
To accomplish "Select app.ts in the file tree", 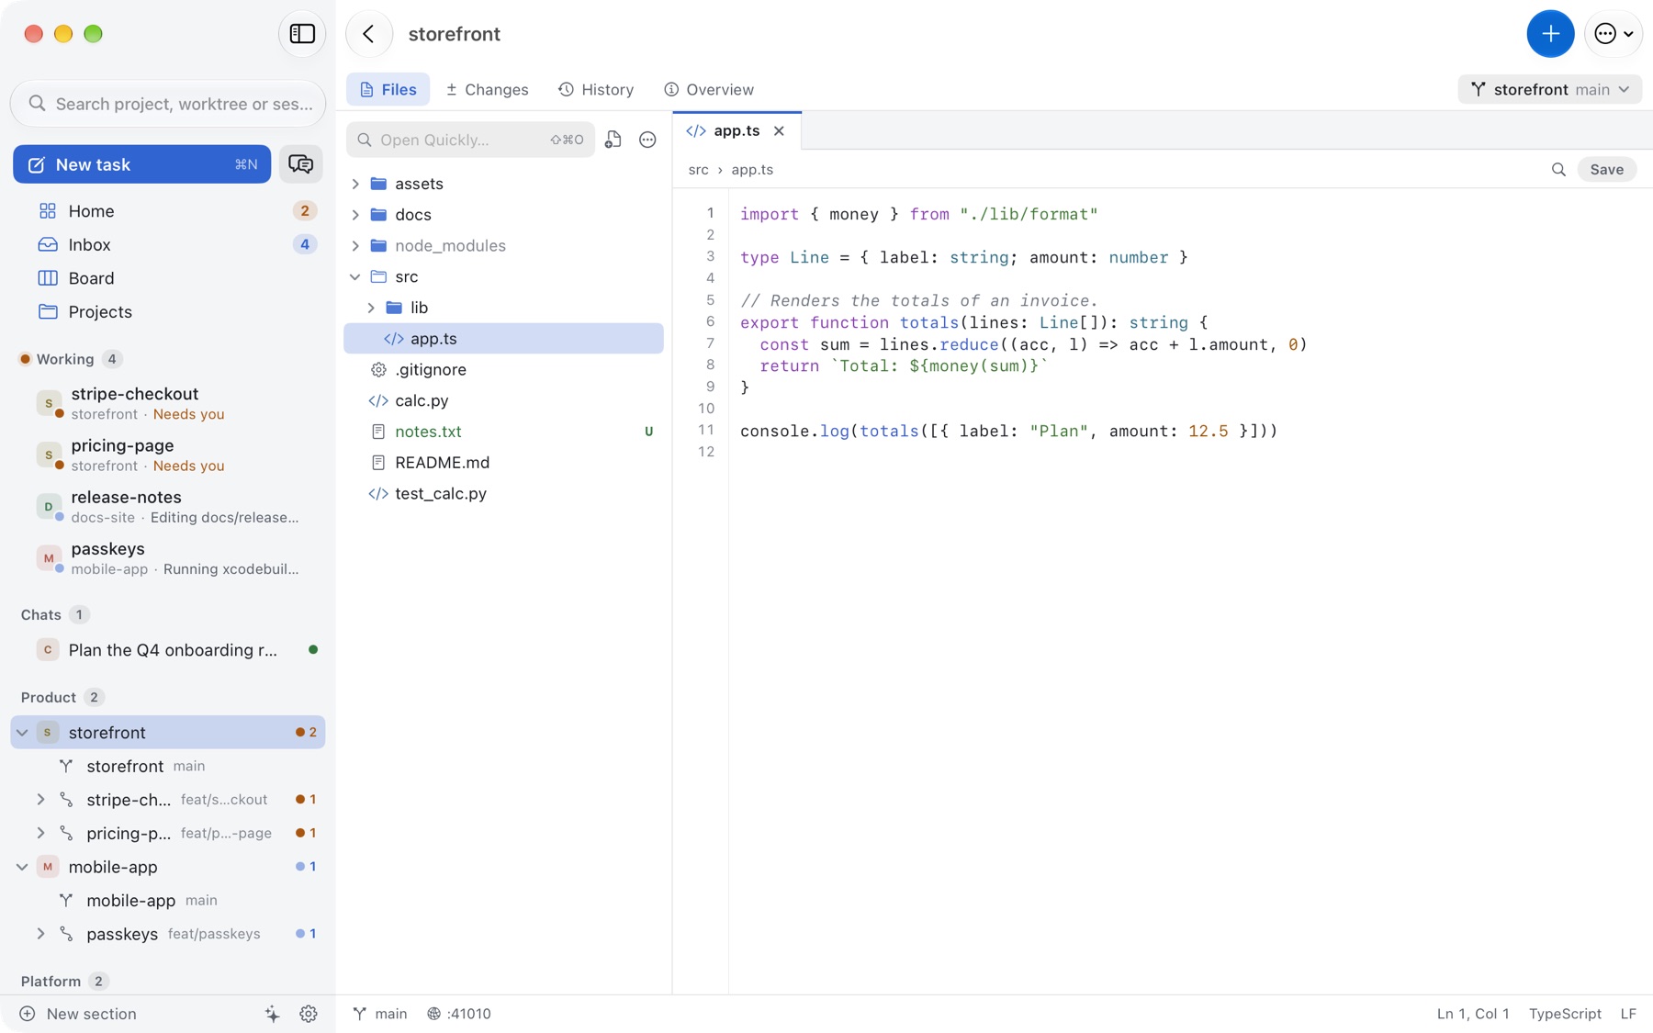I will [503, 339].
